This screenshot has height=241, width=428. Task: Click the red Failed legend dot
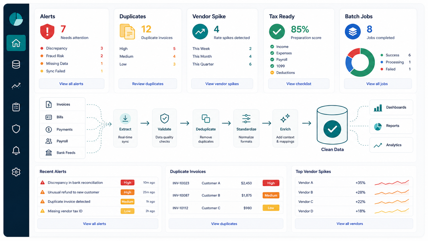tap(382, 69)
